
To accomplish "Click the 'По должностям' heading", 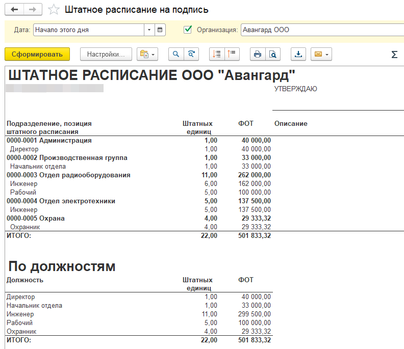I will (62, 266).
